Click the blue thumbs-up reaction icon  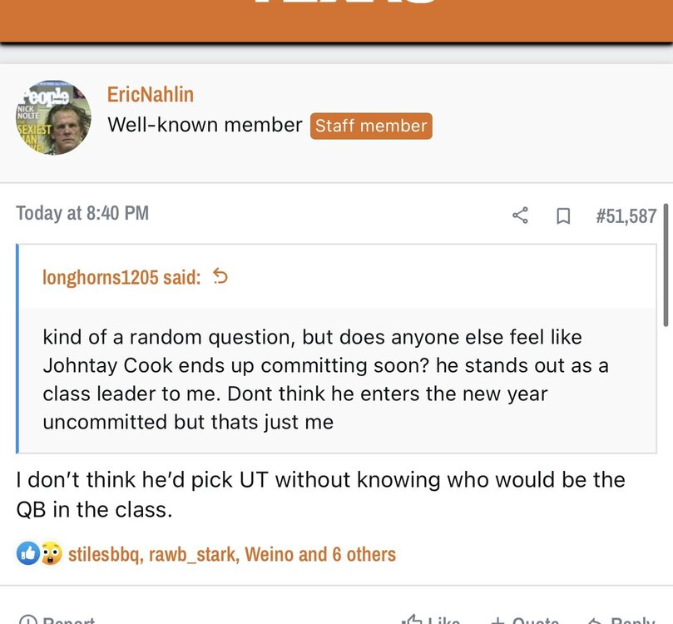click(x=27, y=553)
